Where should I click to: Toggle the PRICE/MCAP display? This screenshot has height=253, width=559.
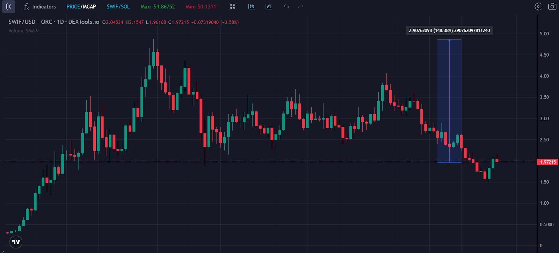coord(81,7)
